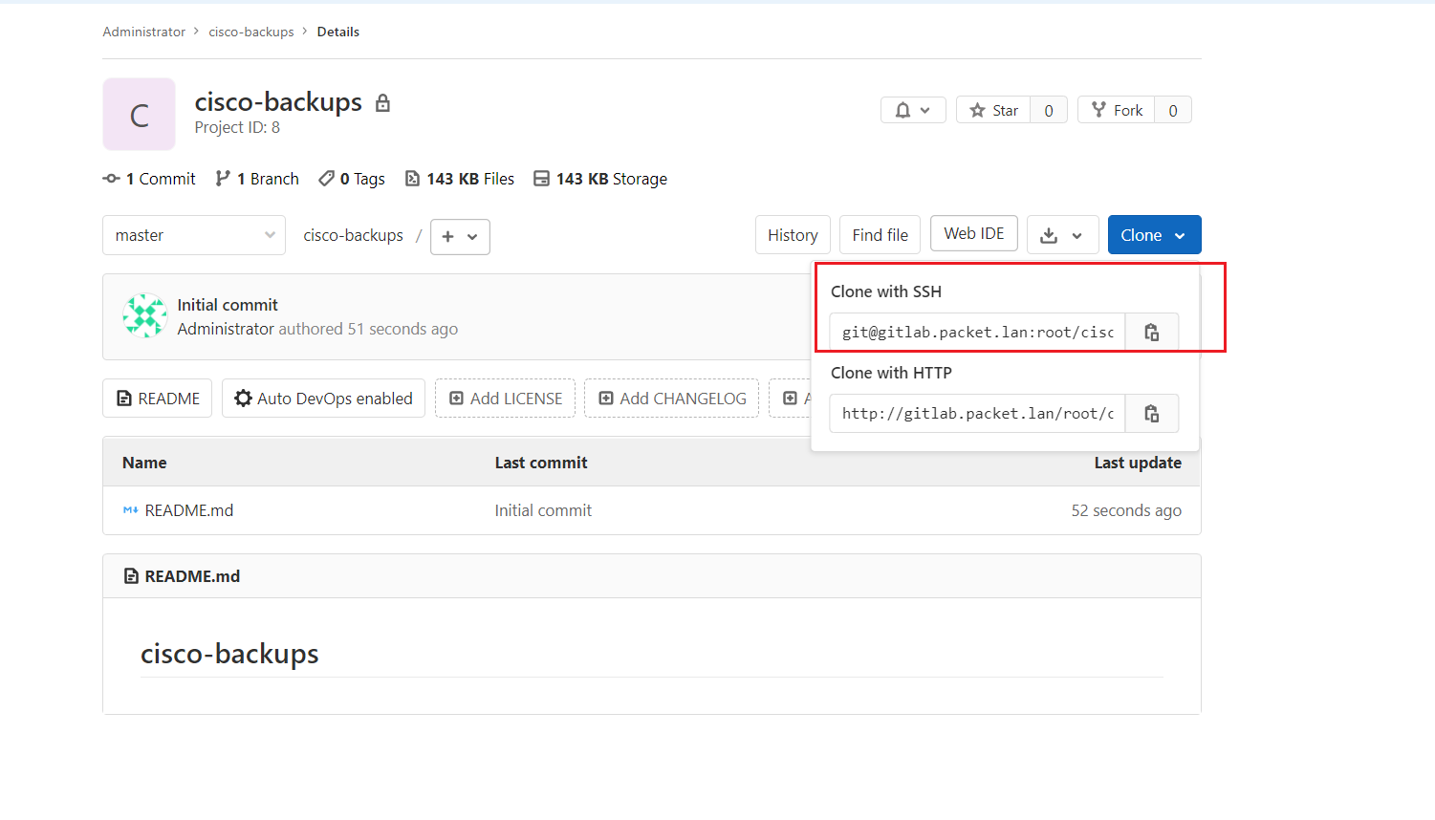The height and width of the screenshot is (820, 1435).
Task: Expand the Clone dropdown
Action: coord(1154,234)
